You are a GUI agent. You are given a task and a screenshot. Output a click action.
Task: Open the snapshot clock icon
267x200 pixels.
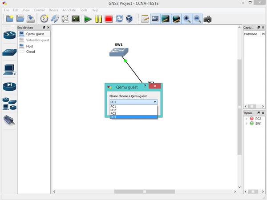[x=44, y=19]
